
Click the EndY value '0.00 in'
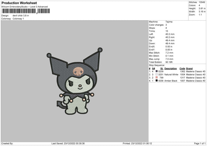point(169,50)
